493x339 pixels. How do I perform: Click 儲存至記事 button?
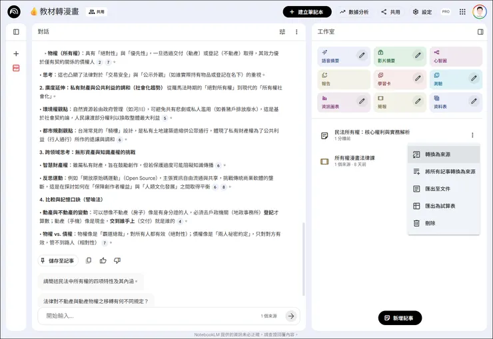click(58, 261)
